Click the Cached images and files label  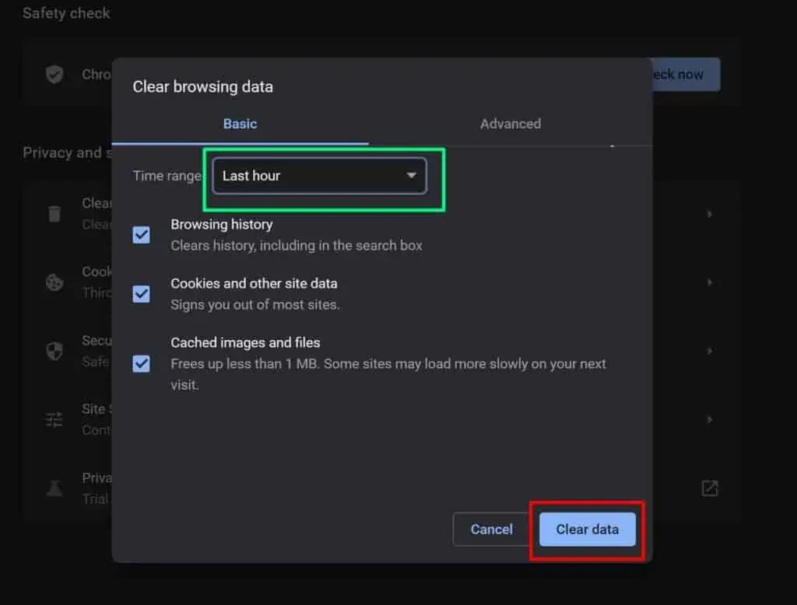pyautogui.click(x=245, y=343)
